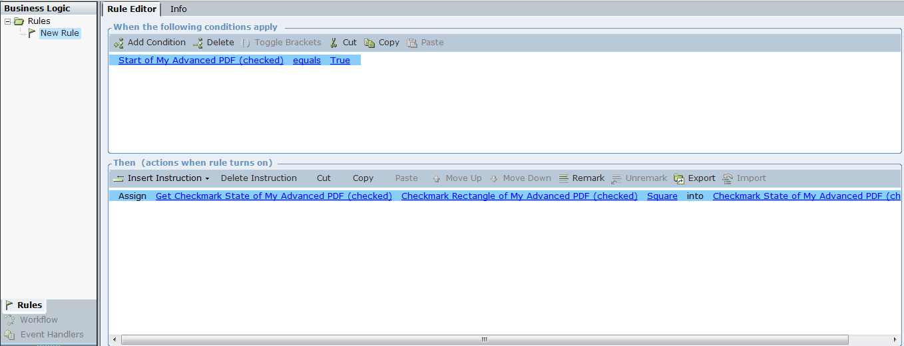904x346 pixels.
Task: Click the Export icon in actions toolbar
Action: click(679, 178)
